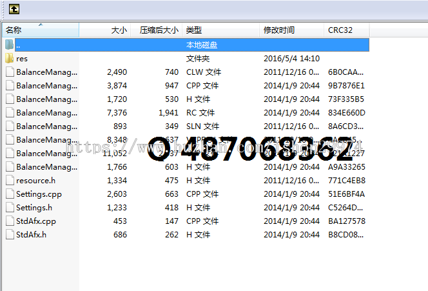Sort the list by the 名称 column header
The height and width of the screenshot is (291, 428).
click(x=41, y=30)
